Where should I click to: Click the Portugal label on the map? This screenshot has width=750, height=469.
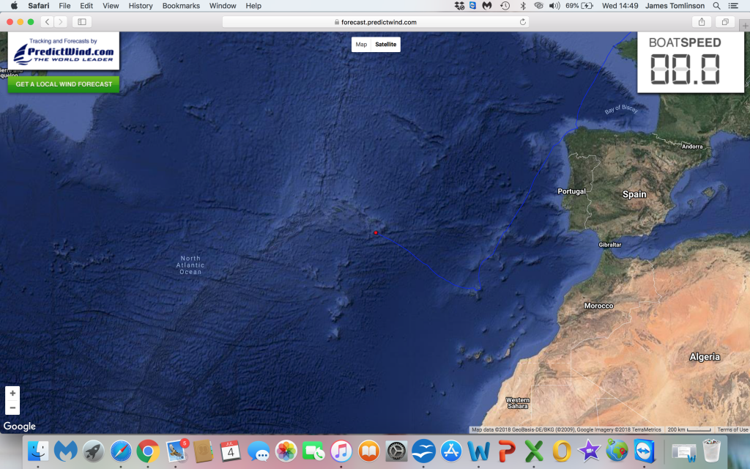tap(571, 191)
